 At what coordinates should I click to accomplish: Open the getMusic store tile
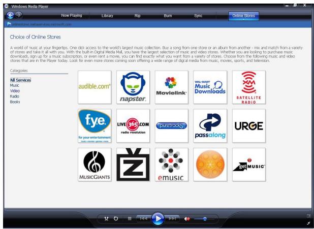[x=249, y=165]
